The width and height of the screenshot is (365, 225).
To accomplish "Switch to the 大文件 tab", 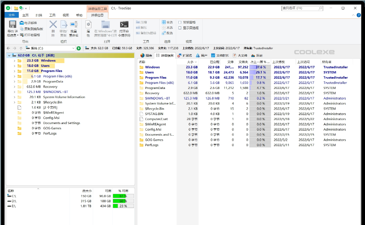I will pos(240,55).
